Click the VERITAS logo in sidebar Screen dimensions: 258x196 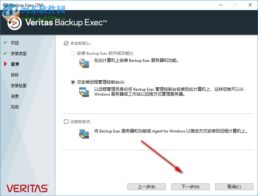click(x=27, y=188)
